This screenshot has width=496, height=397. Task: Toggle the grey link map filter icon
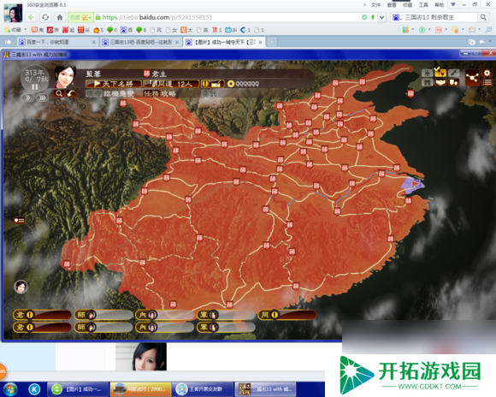click(x=453, y=73)
